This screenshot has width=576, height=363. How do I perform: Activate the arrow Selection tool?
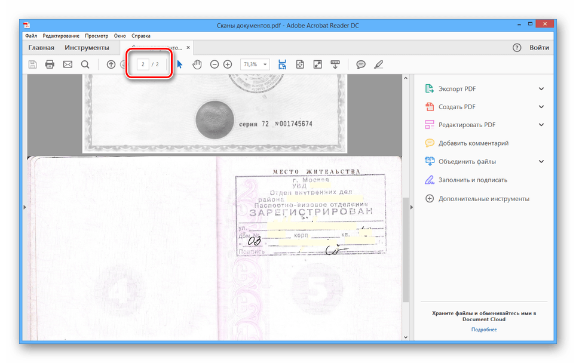(180, 64)
